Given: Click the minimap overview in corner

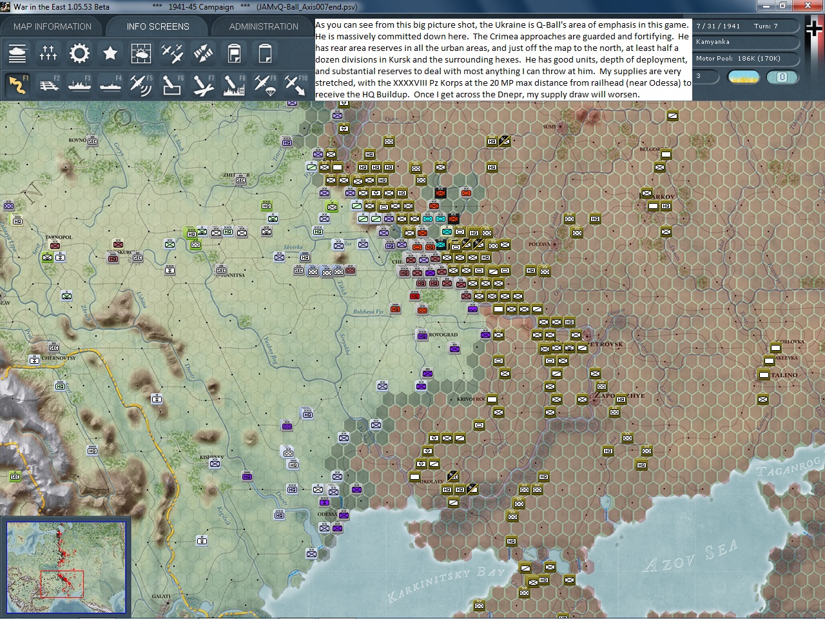Looking at the screenshot, I should [66, 567].
